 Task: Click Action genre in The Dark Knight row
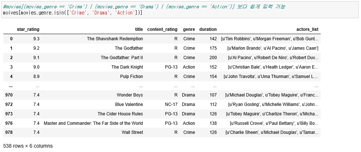point(189,67)
